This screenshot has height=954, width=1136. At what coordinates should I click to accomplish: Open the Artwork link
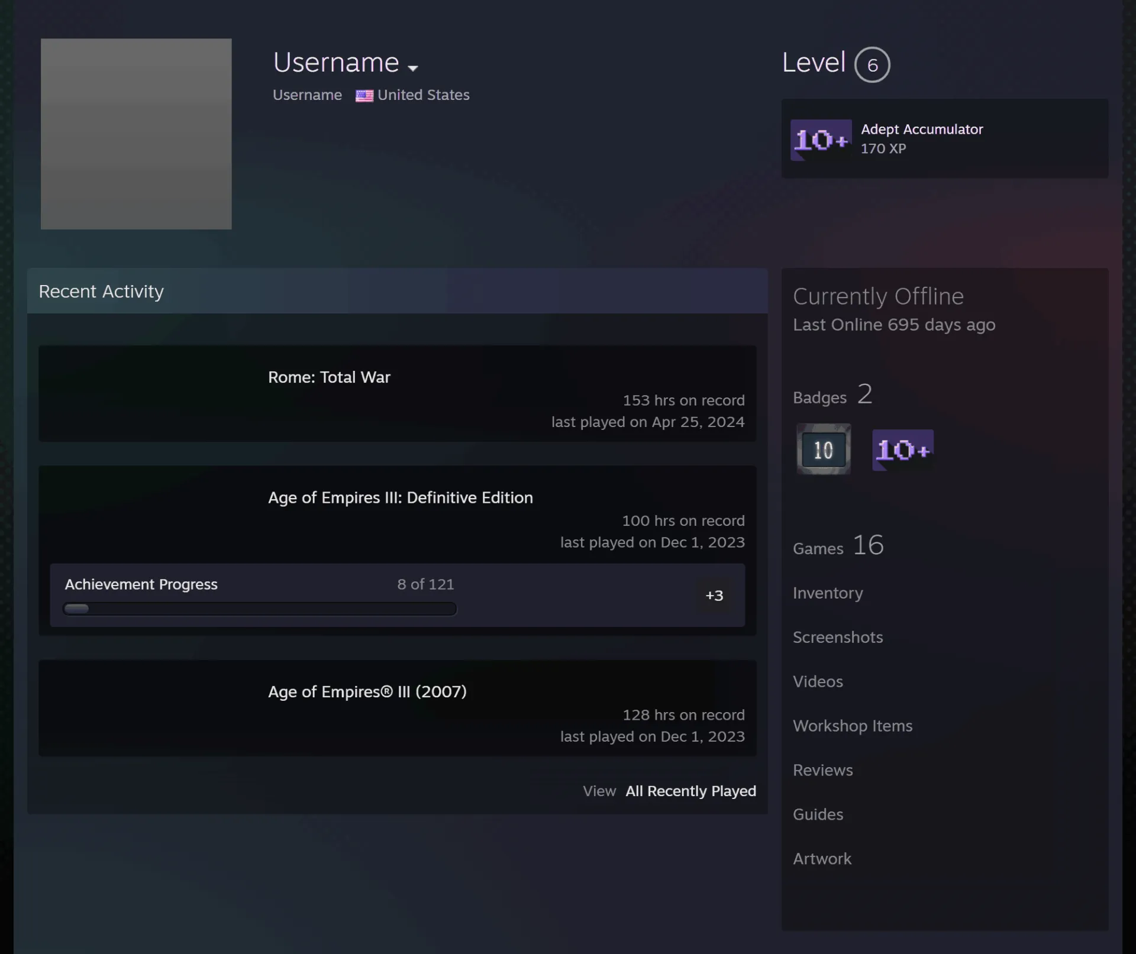pyautogui.click(x=822, y=859)
